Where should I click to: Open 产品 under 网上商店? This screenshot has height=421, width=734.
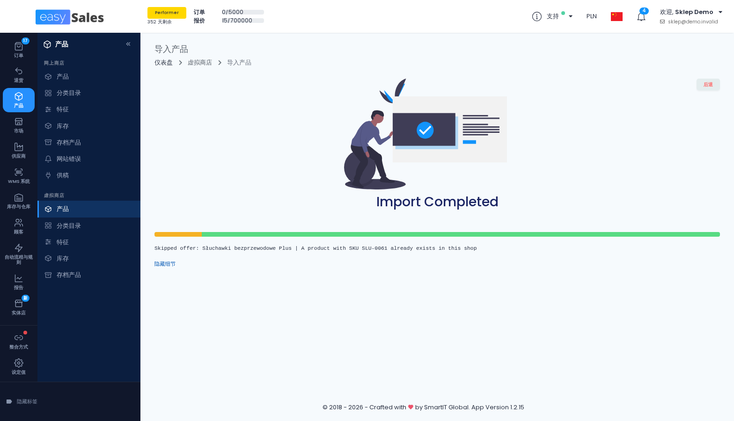coord(89,77)
